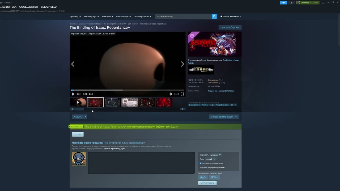This screenshot has width=340, height=191.
Task: Move the thumbnail strip left with the small arrow
Action: tap(73, 109)
